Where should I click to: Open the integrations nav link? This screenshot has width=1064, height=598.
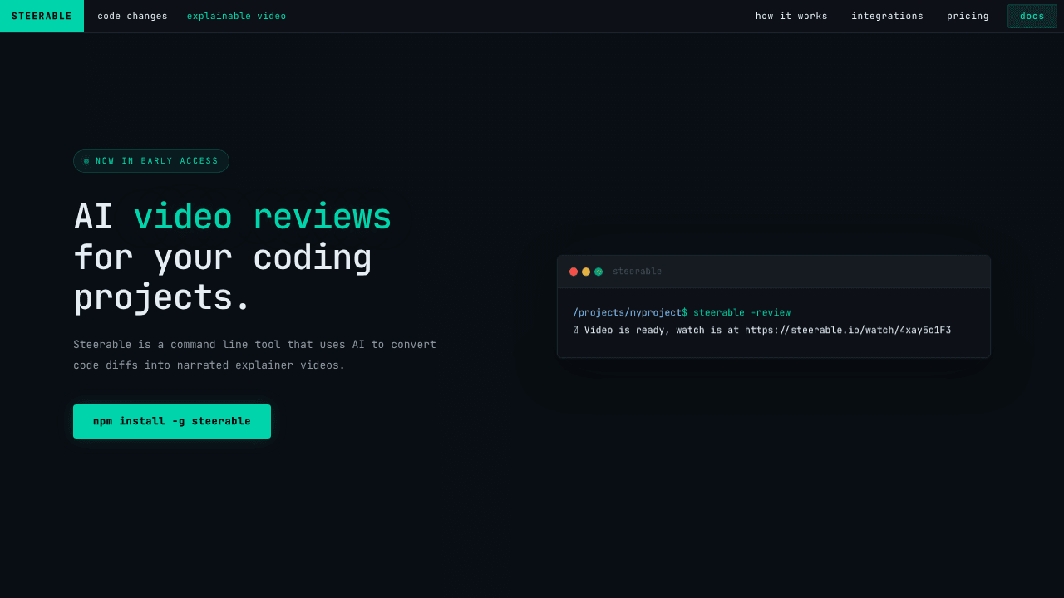887,16
